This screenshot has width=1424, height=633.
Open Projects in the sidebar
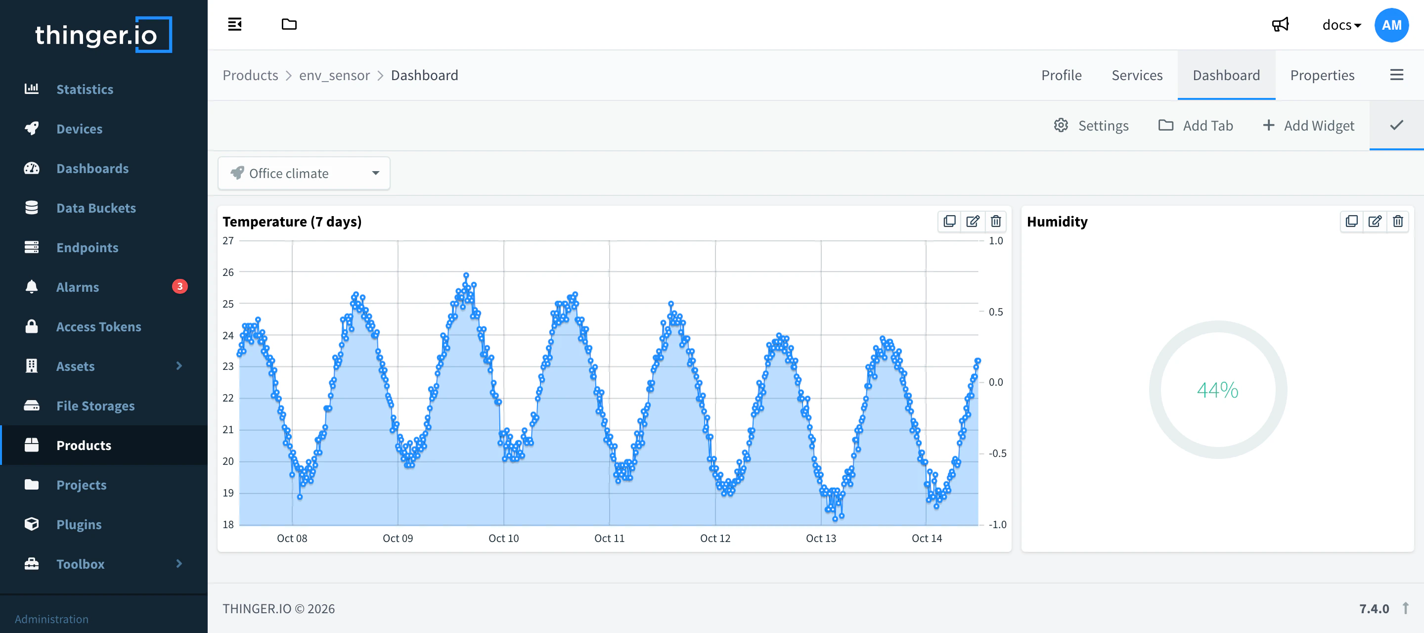104,485
